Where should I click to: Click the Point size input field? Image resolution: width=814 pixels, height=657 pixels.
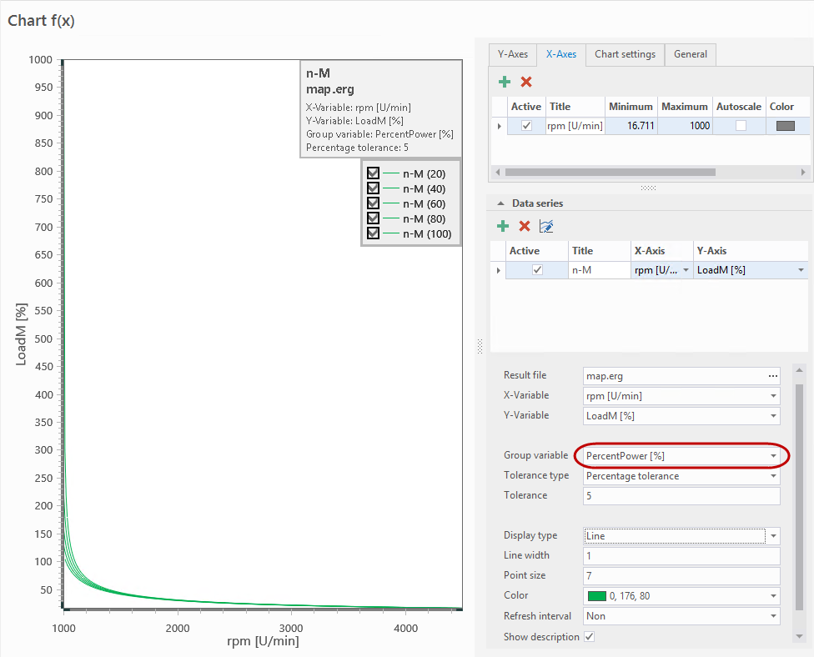[x=681, y=575]
